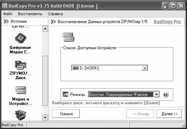Image resolution: width=187 pixels, height=129 pixels.
Task: Click the Источник panel header text
Action: click(x=19, y=21)
